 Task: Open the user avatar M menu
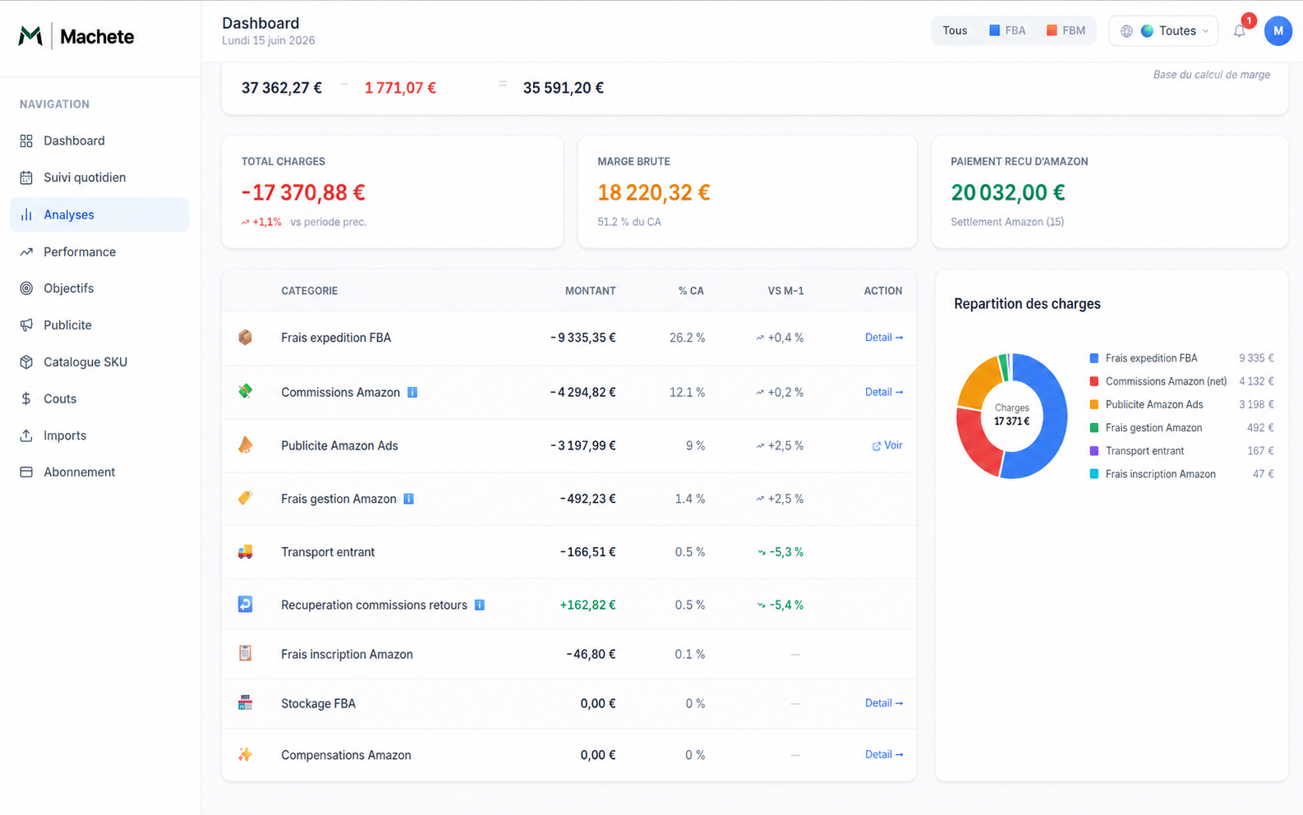point(1278,31)
